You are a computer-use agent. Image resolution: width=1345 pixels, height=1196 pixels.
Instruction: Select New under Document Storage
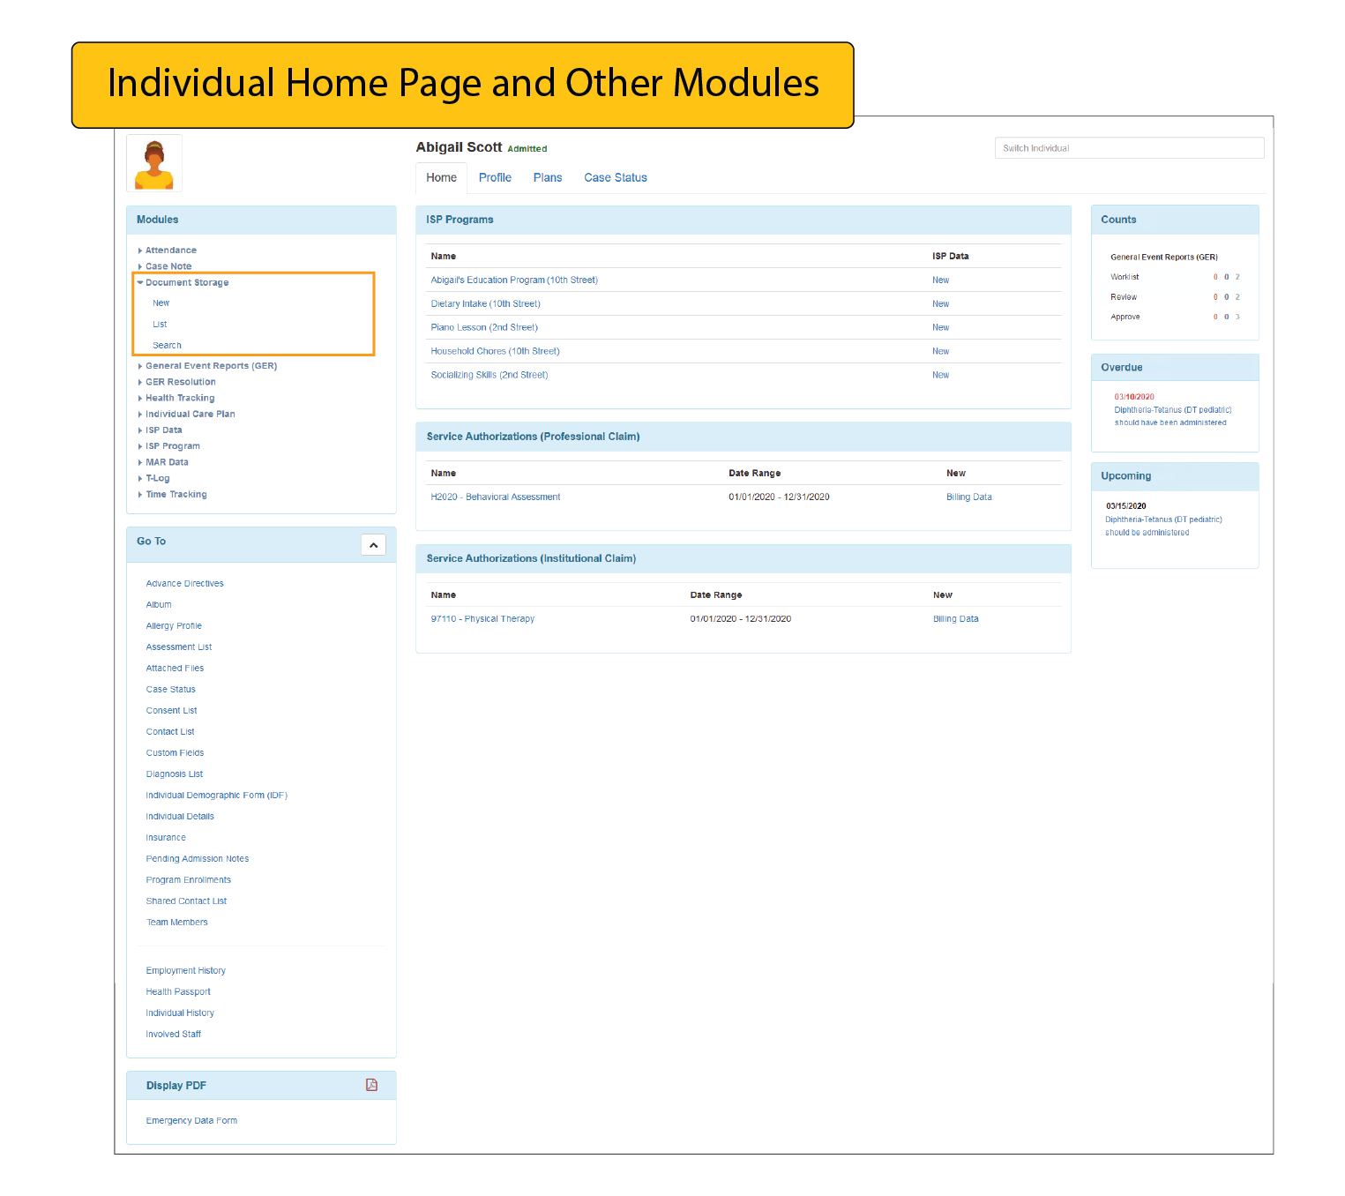[x=161, y=303]
